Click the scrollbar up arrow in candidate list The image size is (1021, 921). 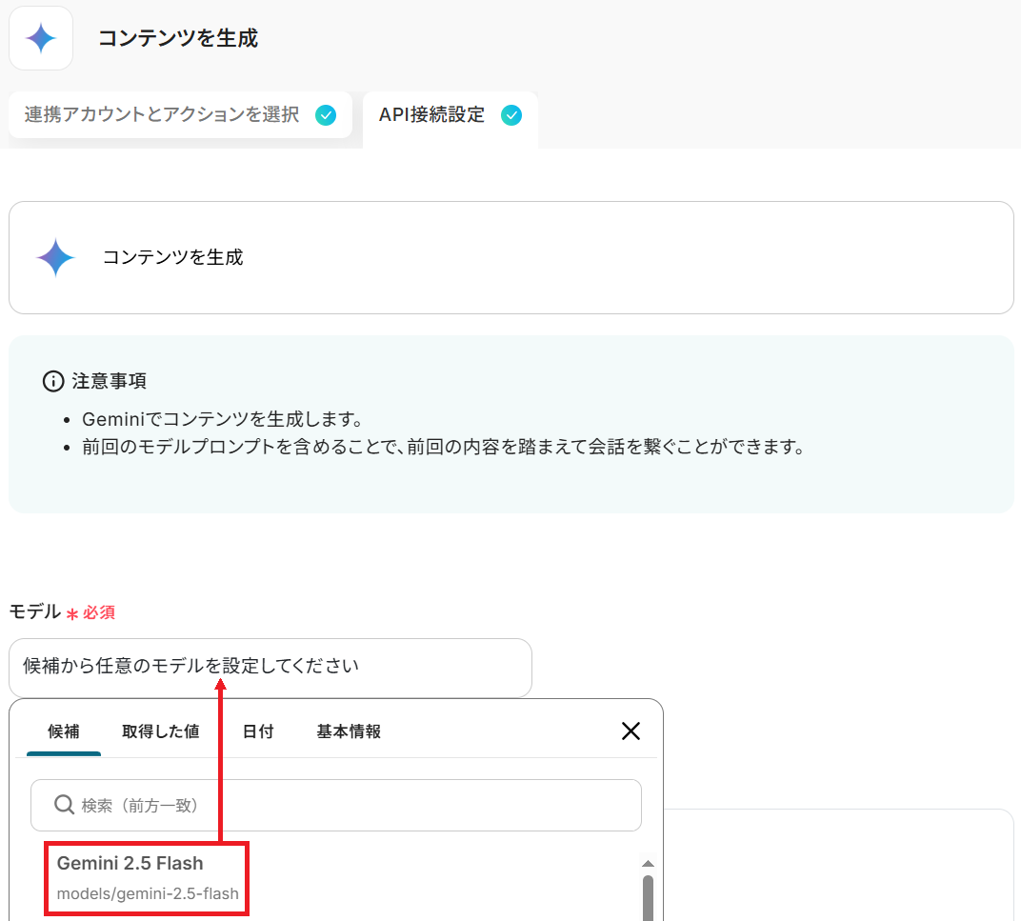[648, 864]
